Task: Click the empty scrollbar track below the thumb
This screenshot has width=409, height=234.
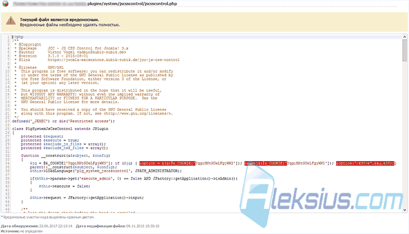Action: [404, 134]
